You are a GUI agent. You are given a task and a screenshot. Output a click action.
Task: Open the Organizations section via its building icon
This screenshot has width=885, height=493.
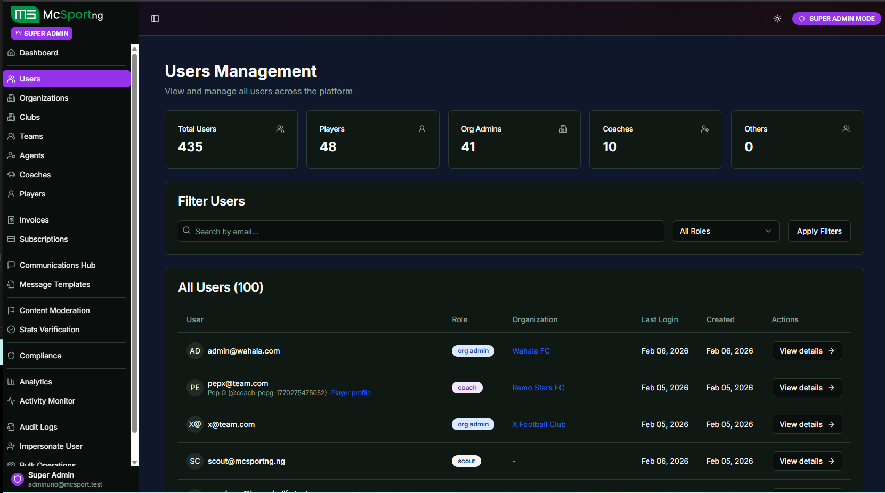point(11,98)
